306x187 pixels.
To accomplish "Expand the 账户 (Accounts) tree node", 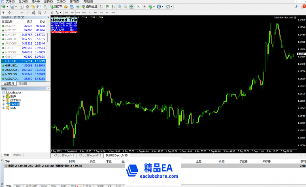I will pos(4,96).
